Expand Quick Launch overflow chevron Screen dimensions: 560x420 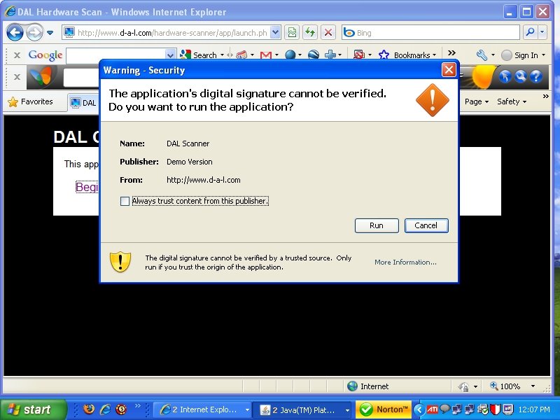click(x=137, y=406)
